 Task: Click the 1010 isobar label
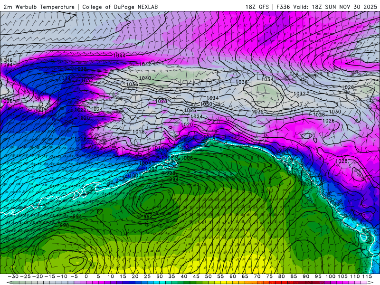[158, 148]
